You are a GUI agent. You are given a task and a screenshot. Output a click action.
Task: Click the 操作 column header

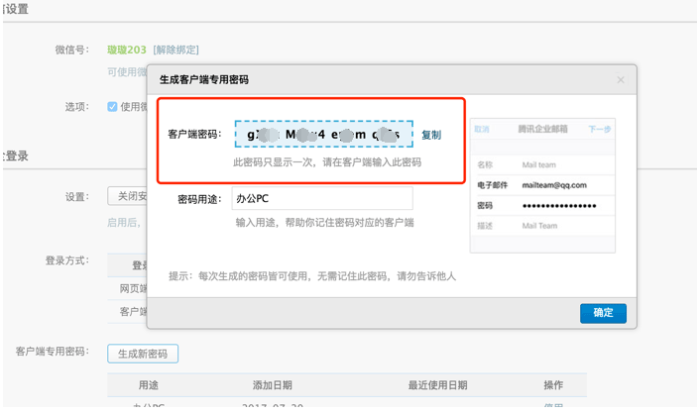click(x=553, y=385)
